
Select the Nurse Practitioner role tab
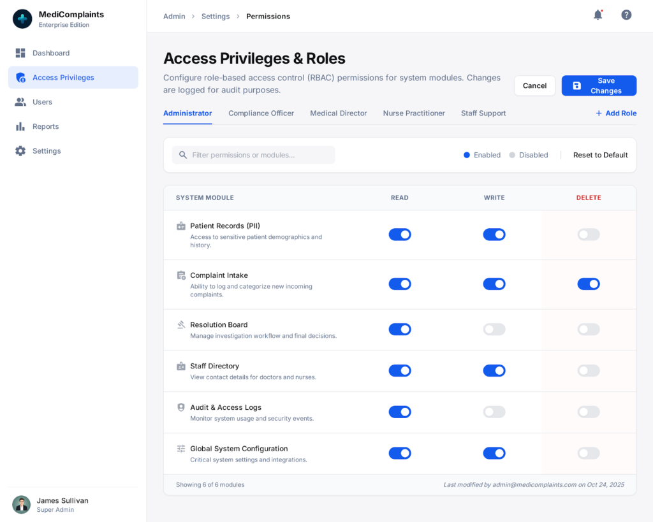coord(414,113)
